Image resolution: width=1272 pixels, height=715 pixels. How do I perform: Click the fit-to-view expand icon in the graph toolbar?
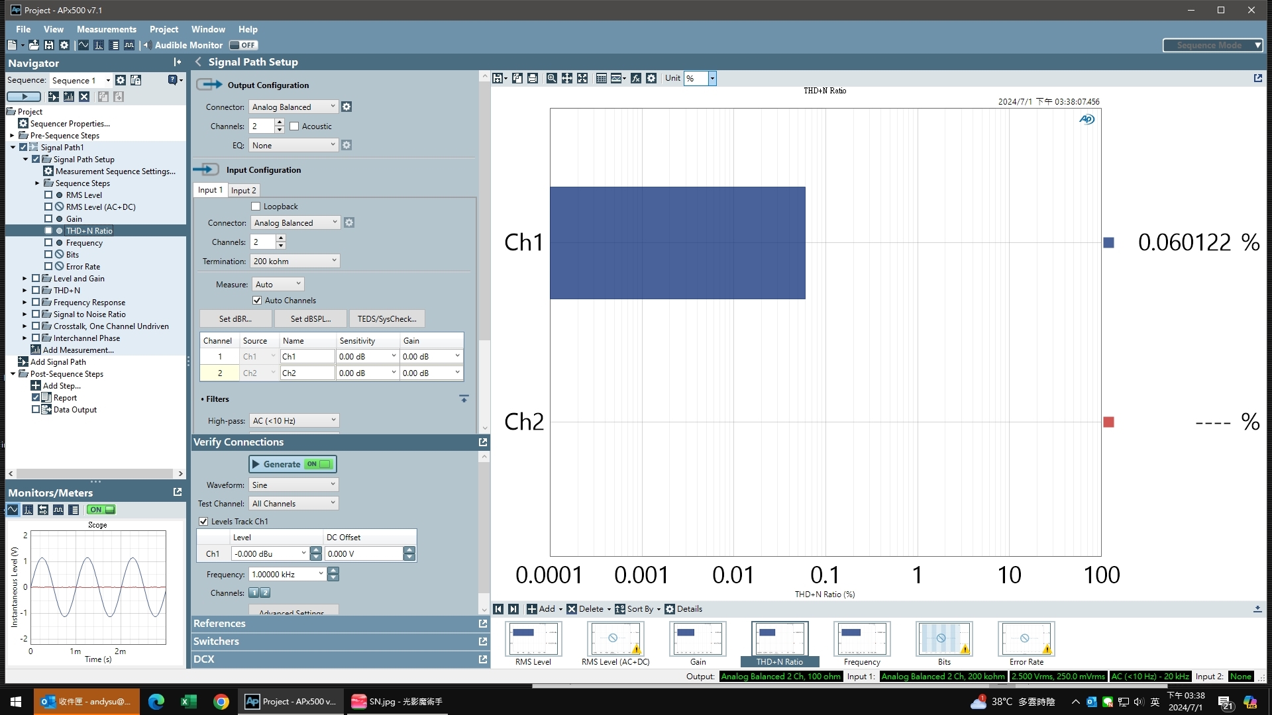tap(582, 78)
